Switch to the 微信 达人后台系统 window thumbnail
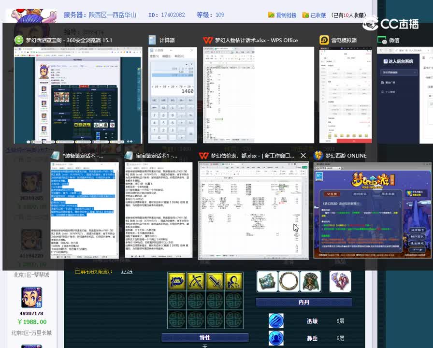 (x=405, y=95)
